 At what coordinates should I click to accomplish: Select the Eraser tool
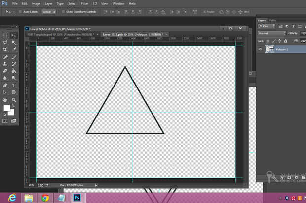(5, 71)
